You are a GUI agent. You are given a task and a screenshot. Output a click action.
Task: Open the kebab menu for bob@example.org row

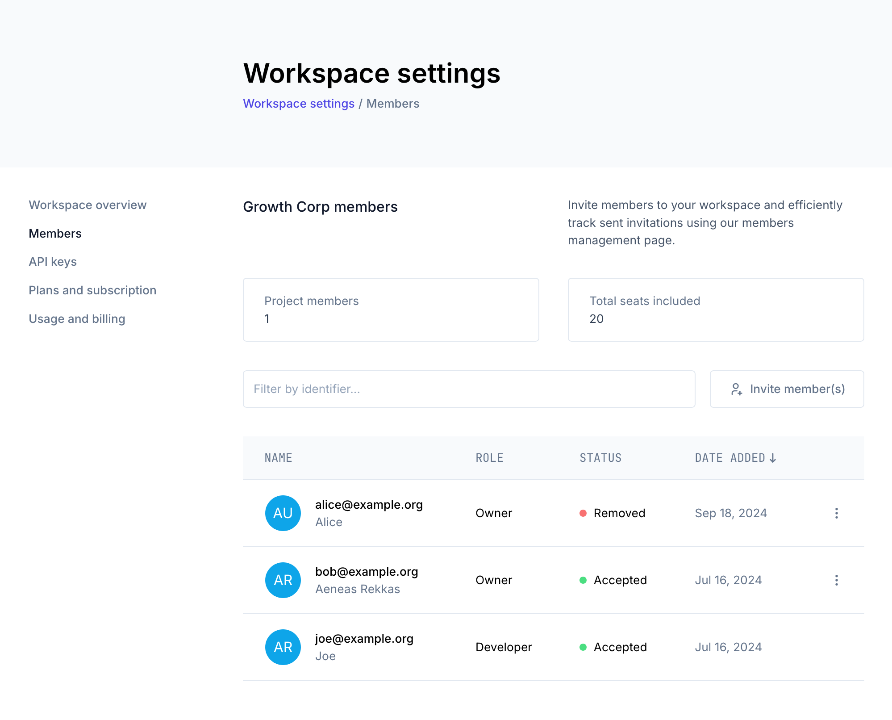tap(836, 580)
